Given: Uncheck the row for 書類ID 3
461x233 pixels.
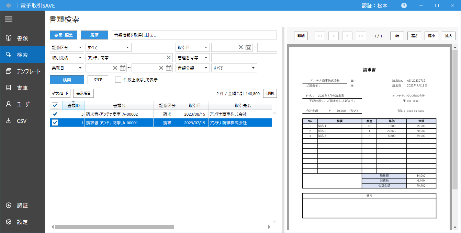Looking at the screenshot, I should [x=55, y=114].
